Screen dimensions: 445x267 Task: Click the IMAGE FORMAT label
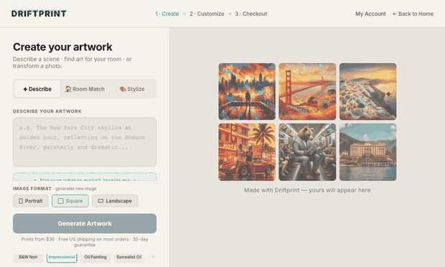(x=32, y=188)
